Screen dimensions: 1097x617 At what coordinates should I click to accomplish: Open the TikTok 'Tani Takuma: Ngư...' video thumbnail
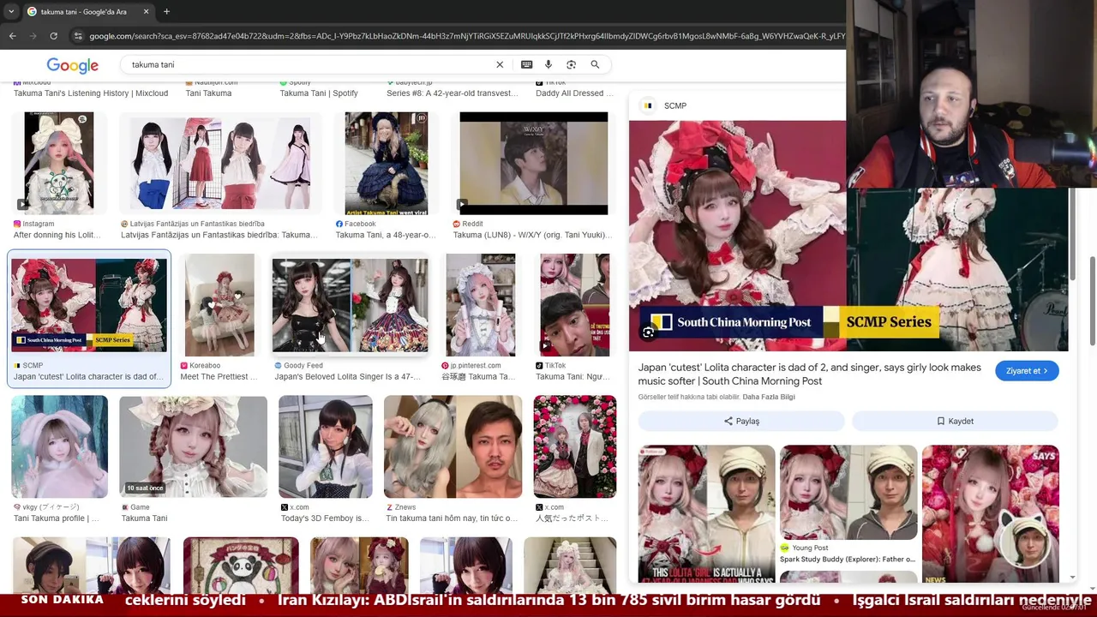pyautogui.click(x=574, y=305)
